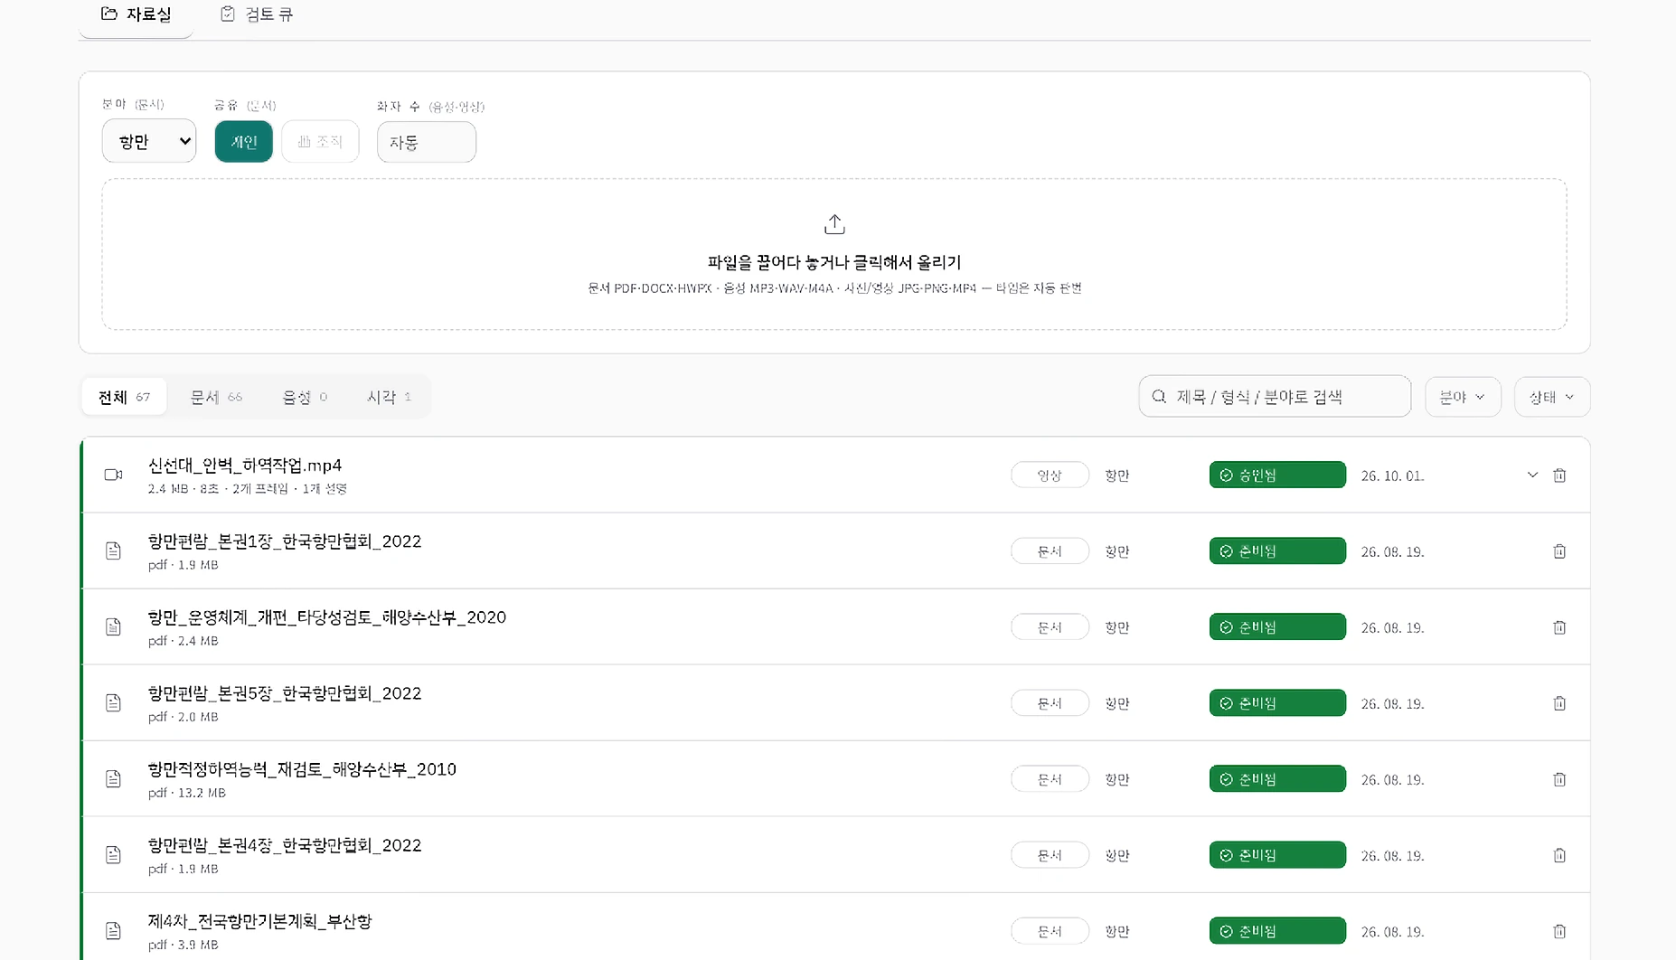The image size is (1676, 960).
Task: Show the 전체 67 file list tab
Action: (125, 397)
